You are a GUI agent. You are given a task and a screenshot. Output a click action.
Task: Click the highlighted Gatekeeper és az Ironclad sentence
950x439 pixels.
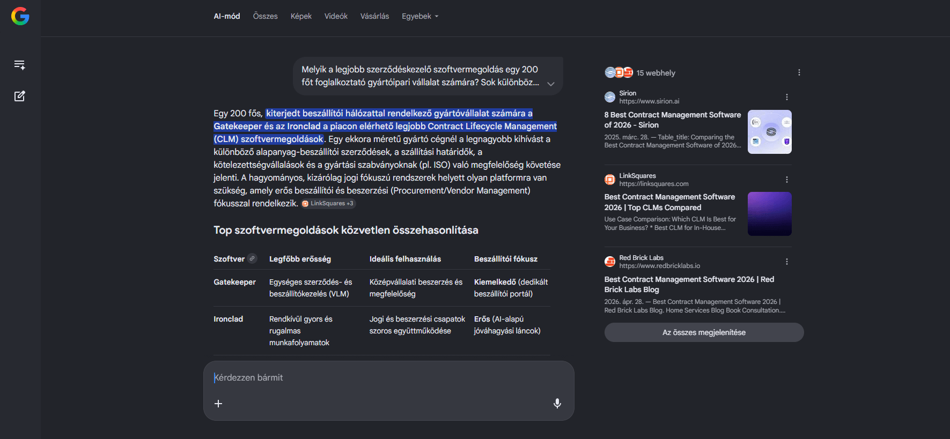[385, 126]
